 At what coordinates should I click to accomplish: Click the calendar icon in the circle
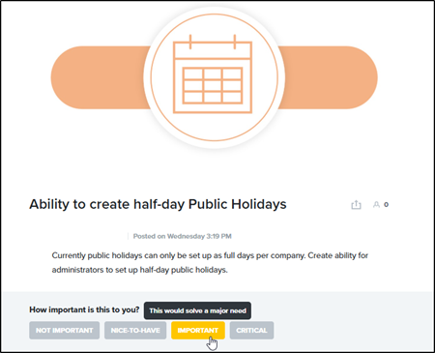[x=213, y=74]
